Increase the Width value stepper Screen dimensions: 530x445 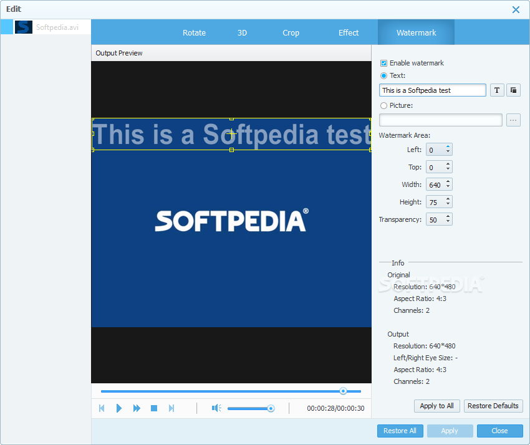pyautogui.click(x=448, y=182)
